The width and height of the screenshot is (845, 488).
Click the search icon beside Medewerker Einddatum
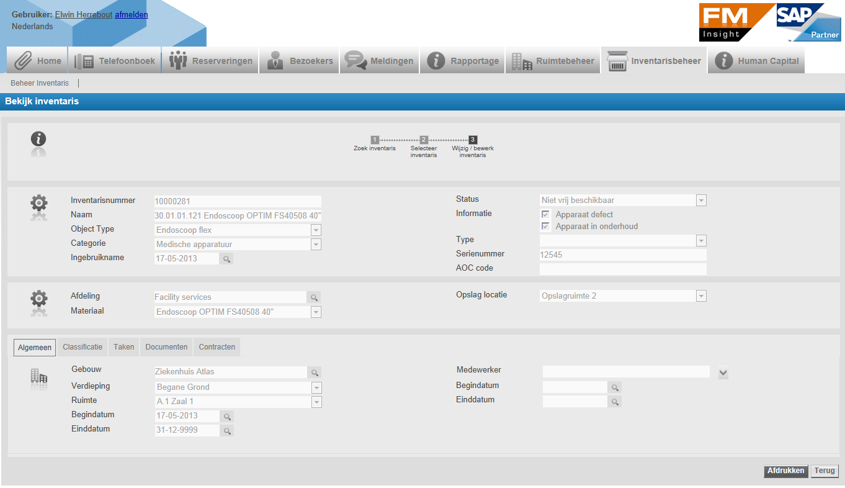(x=615, y=402)
